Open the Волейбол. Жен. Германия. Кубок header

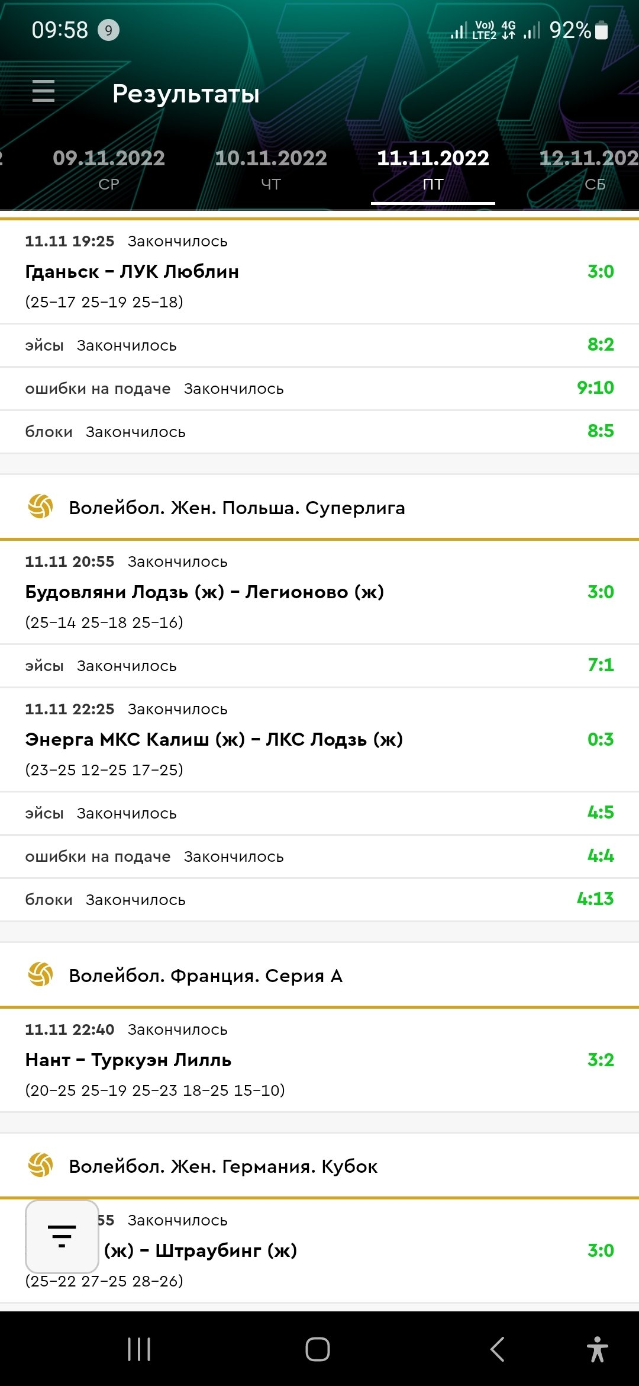(224, 1166)
